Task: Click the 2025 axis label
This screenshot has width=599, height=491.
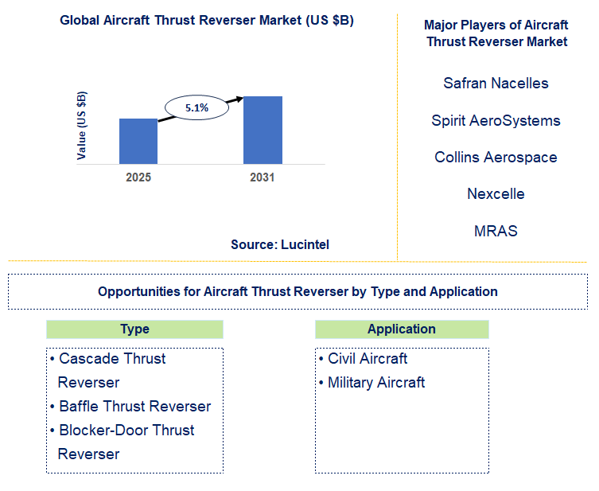Action: coord(138,177)
